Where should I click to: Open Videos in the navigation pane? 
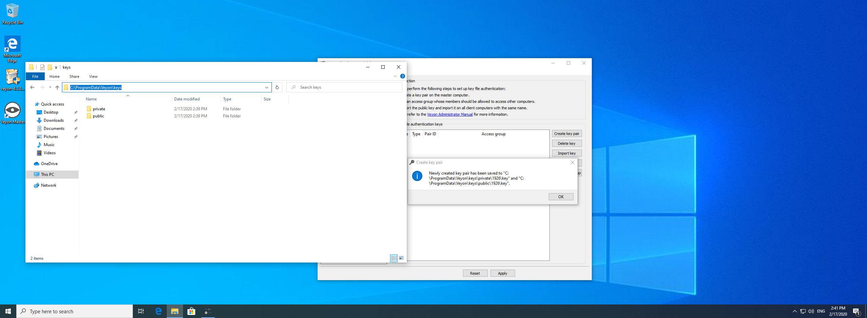pos(49,153)
